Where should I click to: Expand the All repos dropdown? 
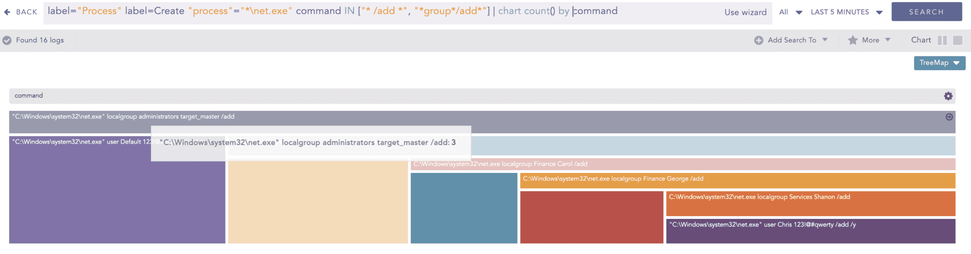click(x=790, y=12)
